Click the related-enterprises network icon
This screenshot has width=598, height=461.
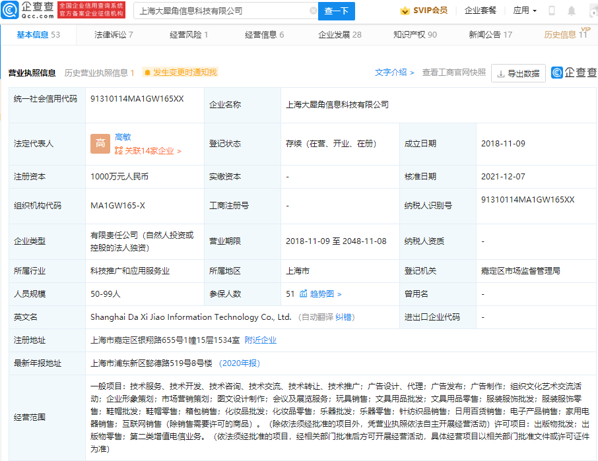pyautogui.click(x=119, y=151)
